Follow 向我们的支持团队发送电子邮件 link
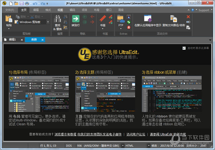The width and height of the screenshot is (215, 150). (x=100, y=134)
